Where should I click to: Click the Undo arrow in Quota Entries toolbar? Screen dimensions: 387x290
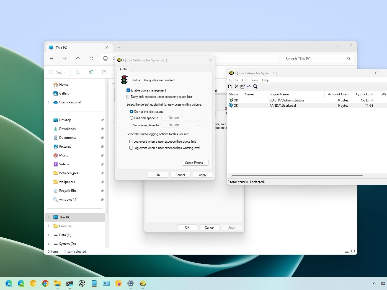click(x=249, y=87)
